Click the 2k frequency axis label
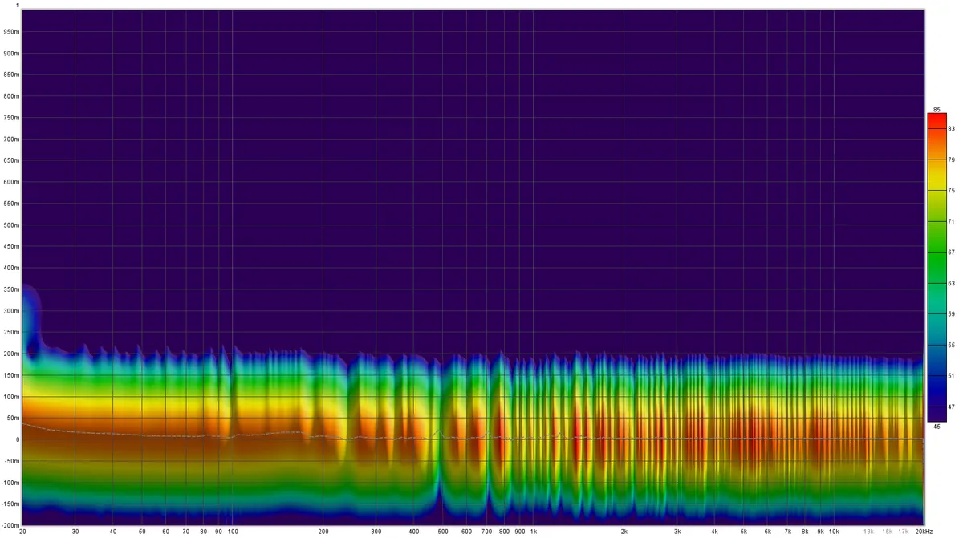This screenshot has width=963, height=538. [x=624, y=532]
